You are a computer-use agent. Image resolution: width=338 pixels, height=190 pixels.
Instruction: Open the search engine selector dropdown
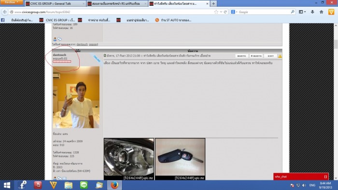pos(234,12)
